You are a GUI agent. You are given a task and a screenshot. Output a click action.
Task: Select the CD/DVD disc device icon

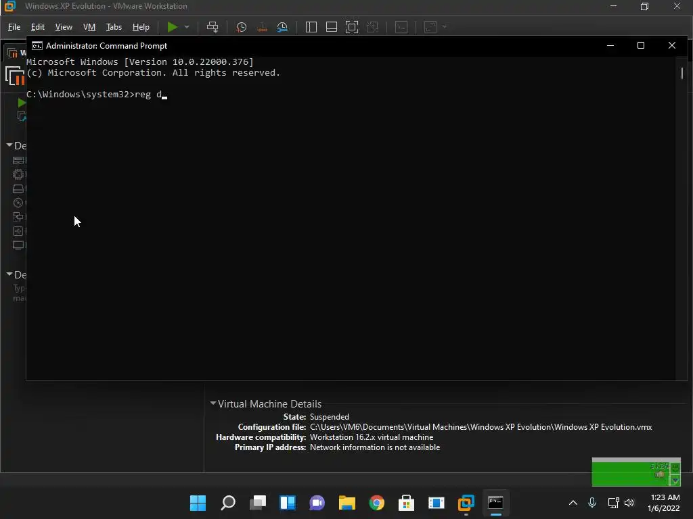point(18,203)
